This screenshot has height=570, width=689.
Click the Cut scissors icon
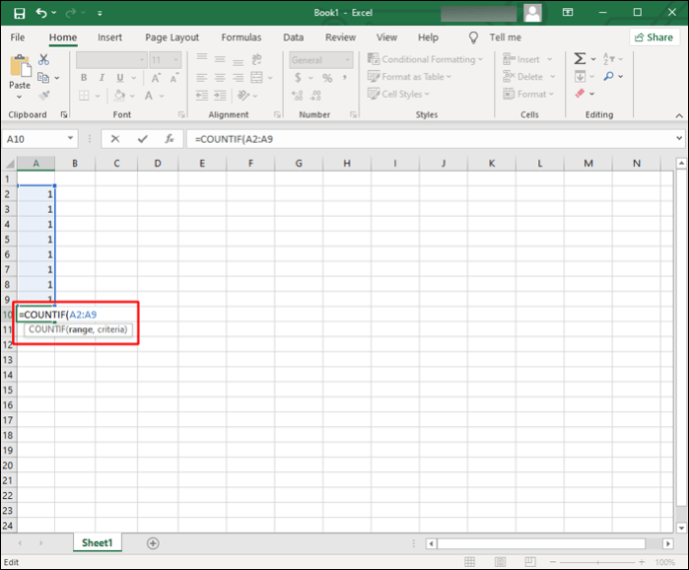coord(44,60)
